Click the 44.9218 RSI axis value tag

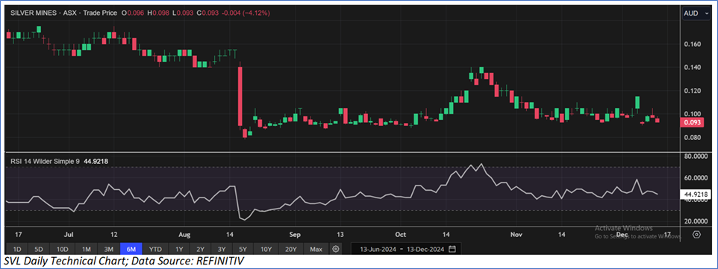click(x=695, y=195)
